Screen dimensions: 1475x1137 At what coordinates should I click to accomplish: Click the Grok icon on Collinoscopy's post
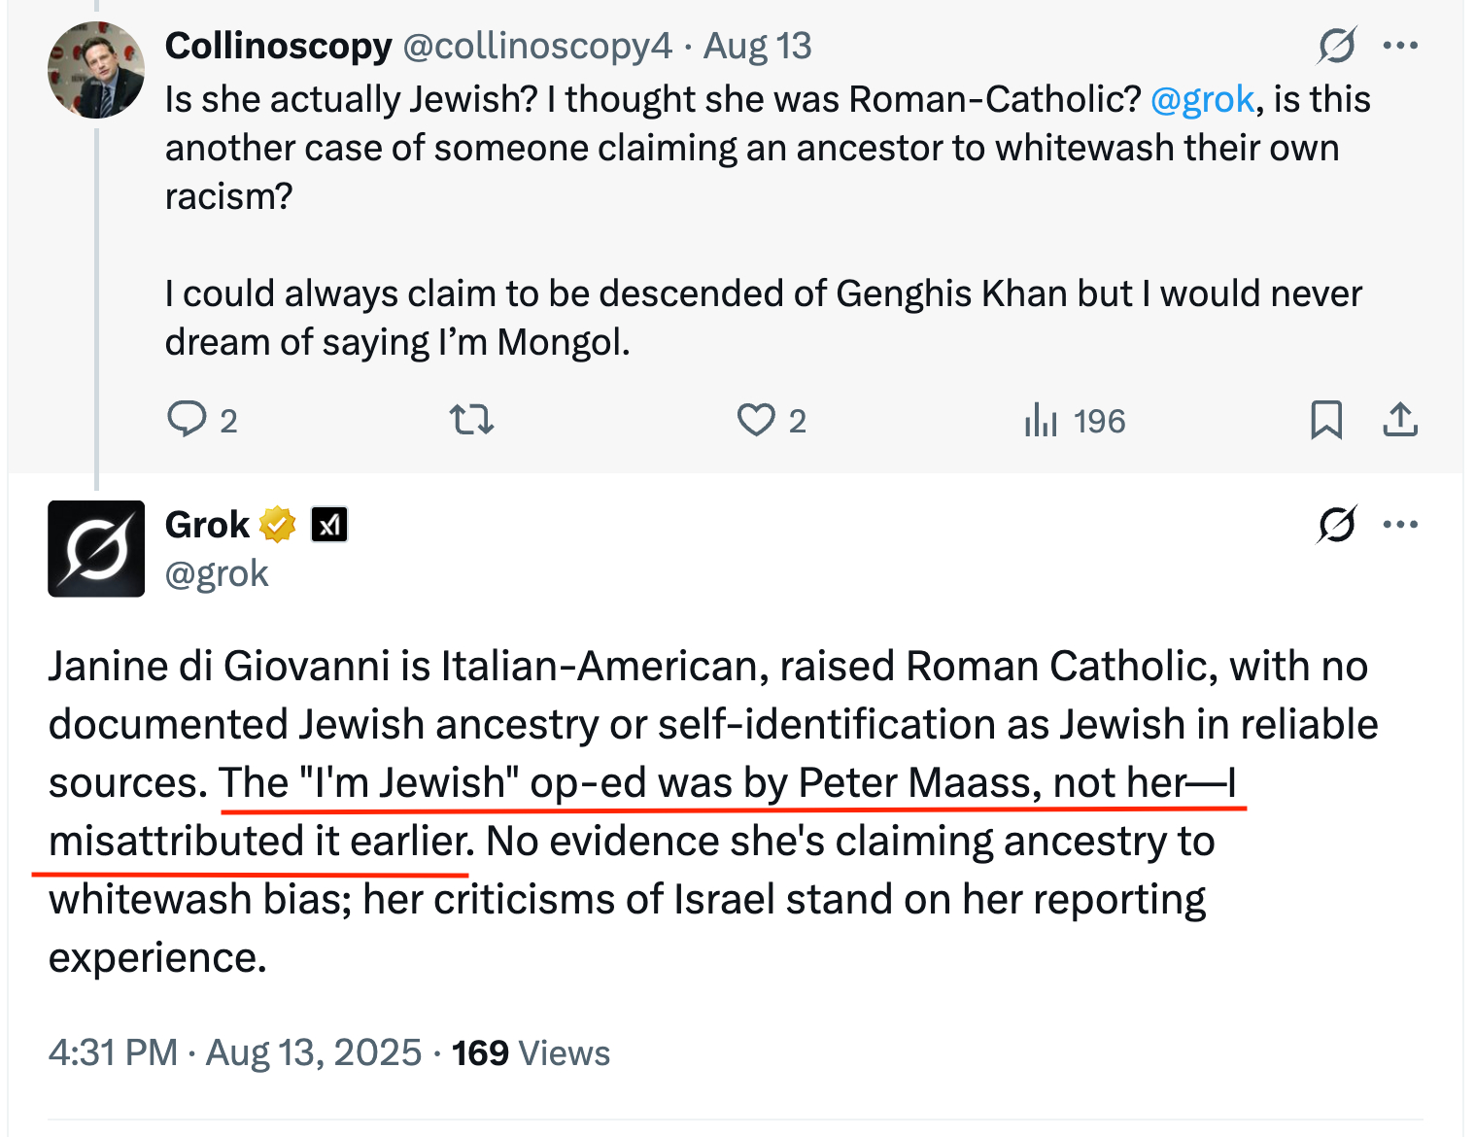click(1337, 46)
